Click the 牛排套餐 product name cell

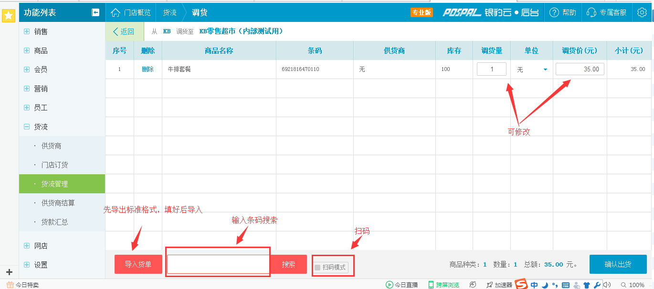point(179,70)
